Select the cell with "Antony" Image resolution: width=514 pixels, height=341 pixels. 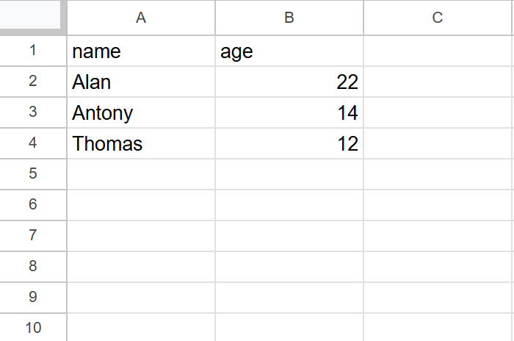[141, 113]
